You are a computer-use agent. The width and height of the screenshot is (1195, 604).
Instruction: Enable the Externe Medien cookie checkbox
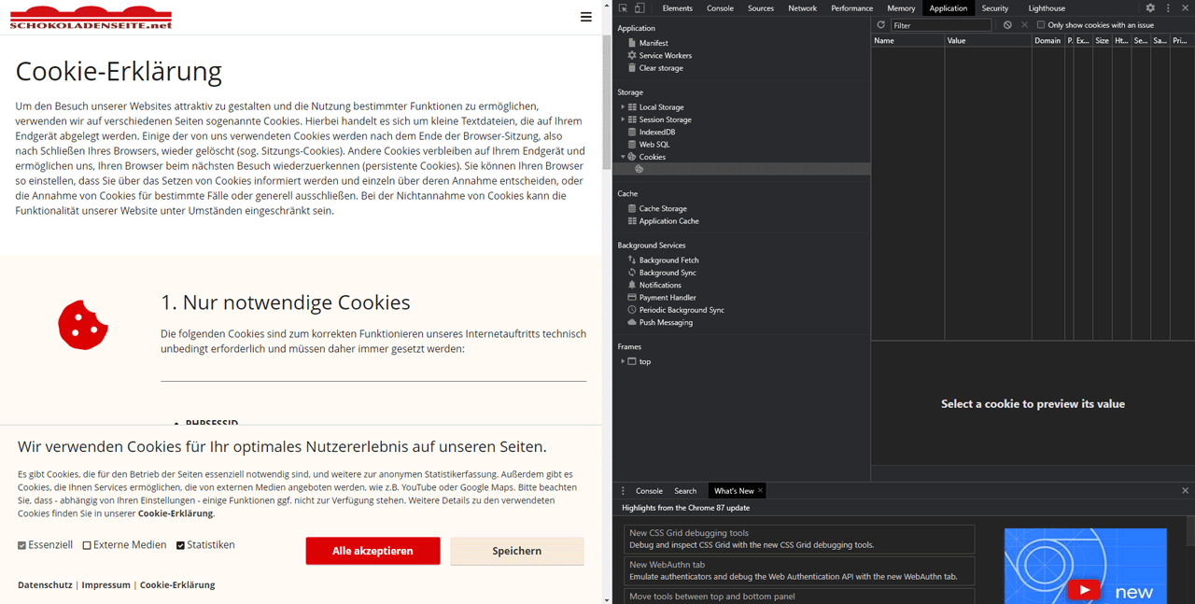tap(85, 544)
